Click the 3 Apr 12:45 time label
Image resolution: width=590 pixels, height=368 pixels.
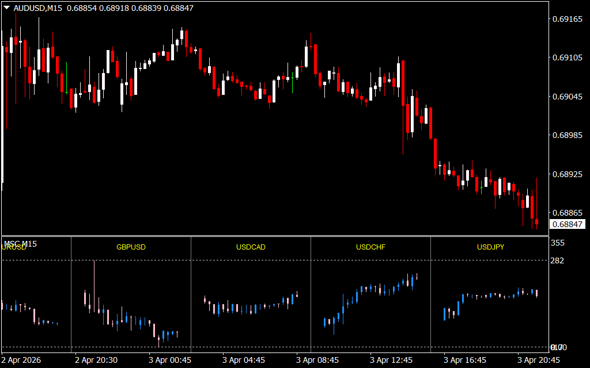(391, 360)
